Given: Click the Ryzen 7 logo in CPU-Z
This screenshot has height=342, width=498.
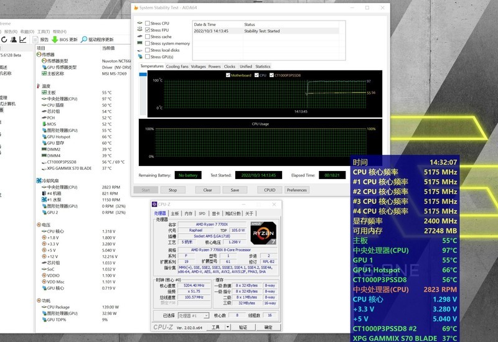Looking at the screenshot, I should coord(263,233).
